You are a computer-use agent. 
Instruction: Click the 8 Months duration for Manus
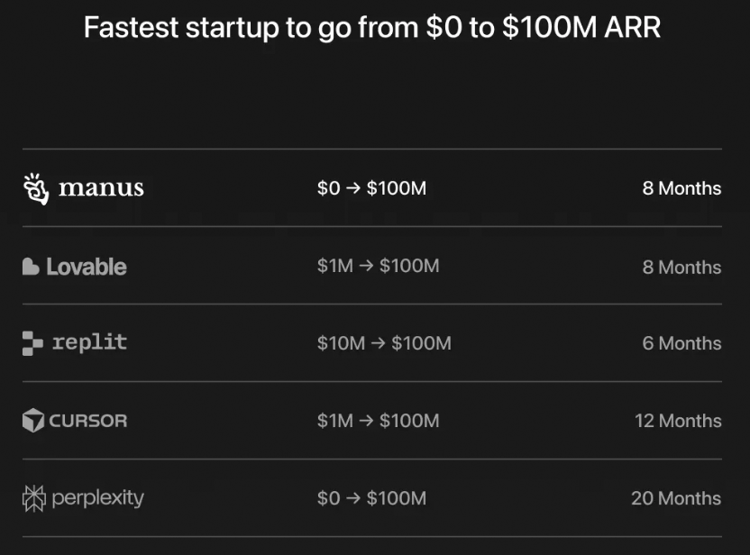pos(681,188)
